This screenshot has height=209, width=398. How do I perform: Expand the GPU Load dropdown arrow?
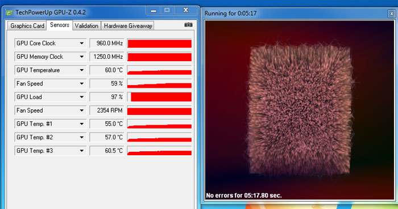point(81,97)
